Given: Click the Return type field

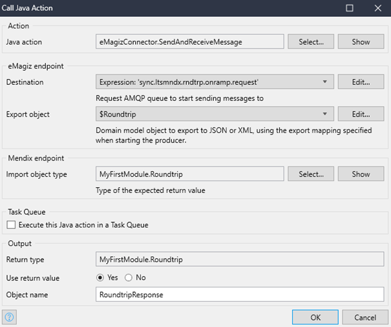Looking at the screenshot, I should click(240, 259).
